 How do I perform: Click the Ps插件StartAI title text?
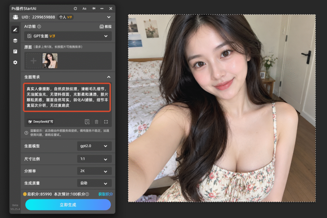click(x=24, y=9)
